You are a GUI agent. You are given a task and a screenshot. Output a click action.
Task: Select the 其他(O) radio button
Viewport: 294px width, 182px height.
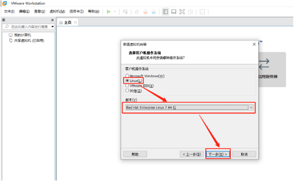[x=127, y=91]
